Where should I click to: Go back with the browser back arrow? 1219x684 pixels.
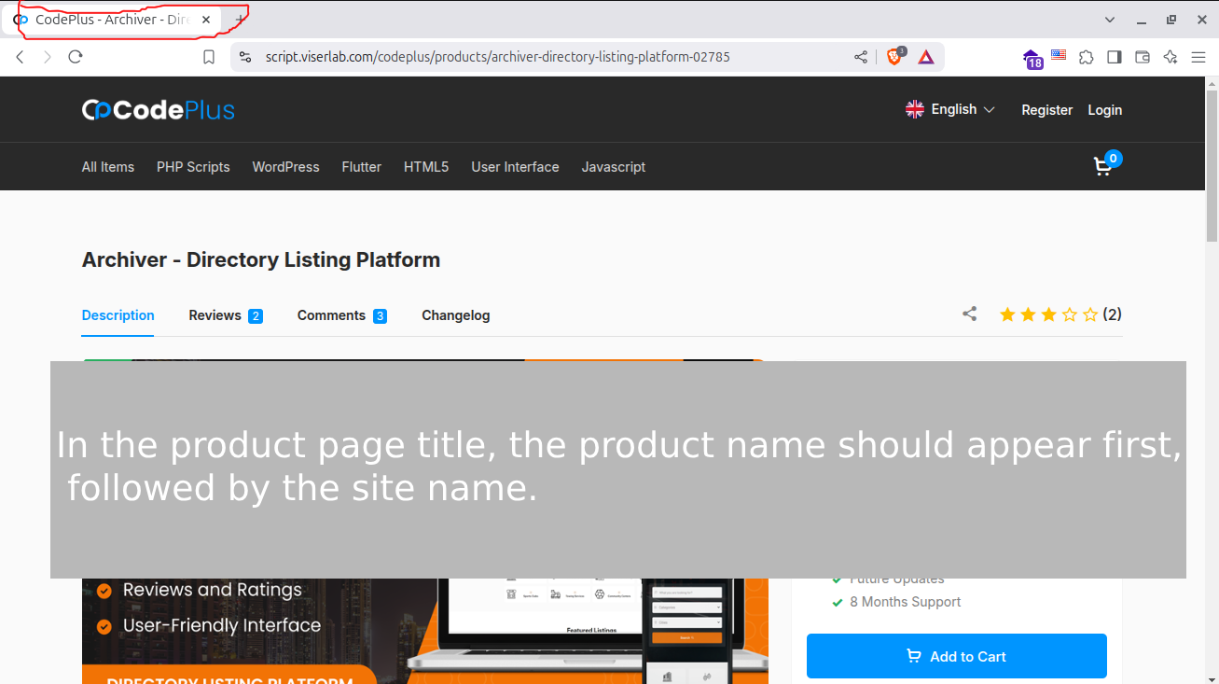pos(20,57)
